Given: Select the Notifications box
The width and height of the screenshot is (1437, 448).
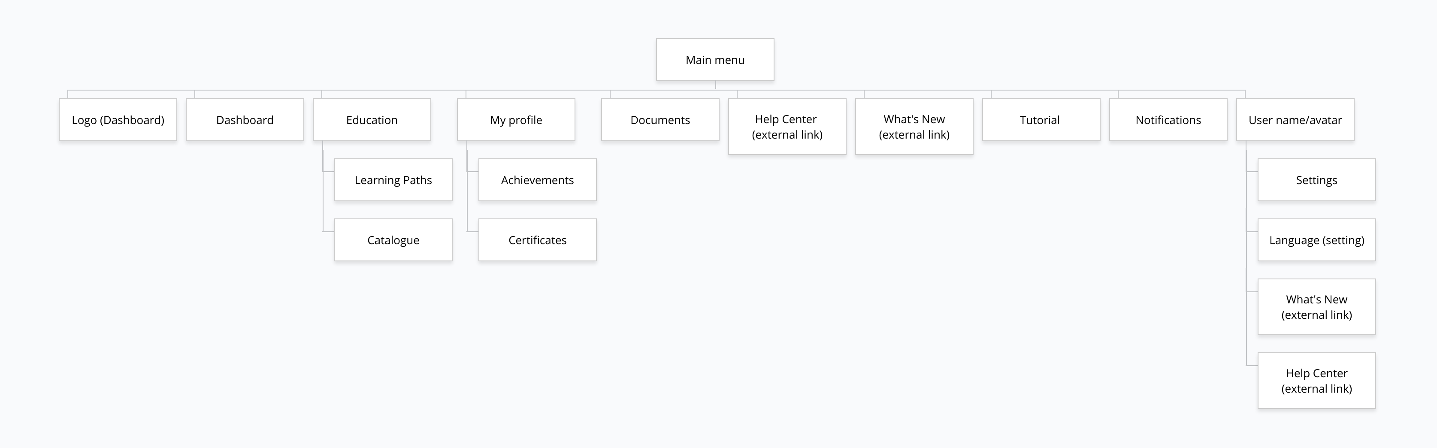Looking at the screenshot, I should point(1168,120).
